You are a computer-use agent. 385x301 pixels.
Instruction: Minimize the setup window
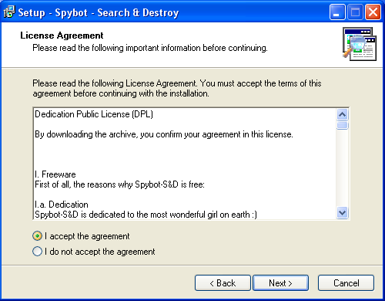click(337, 12)
